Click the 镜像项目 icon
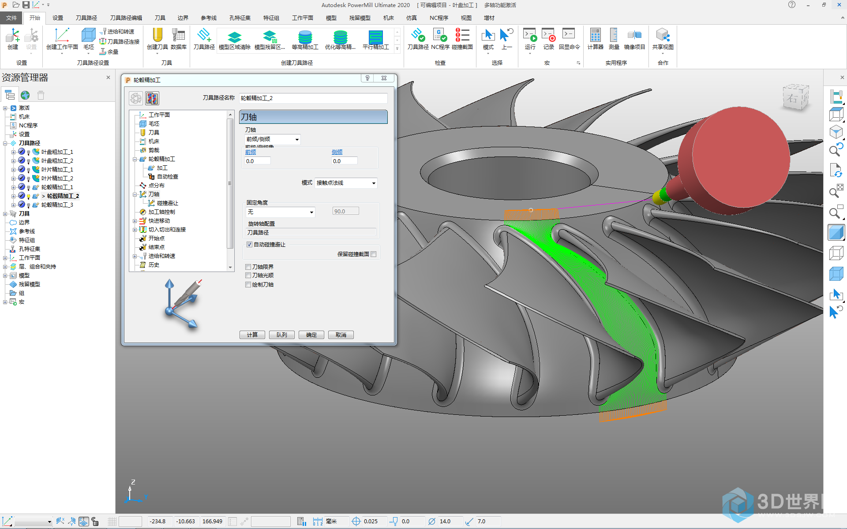This screenshot has width=847, height=529. coord(634,39)
